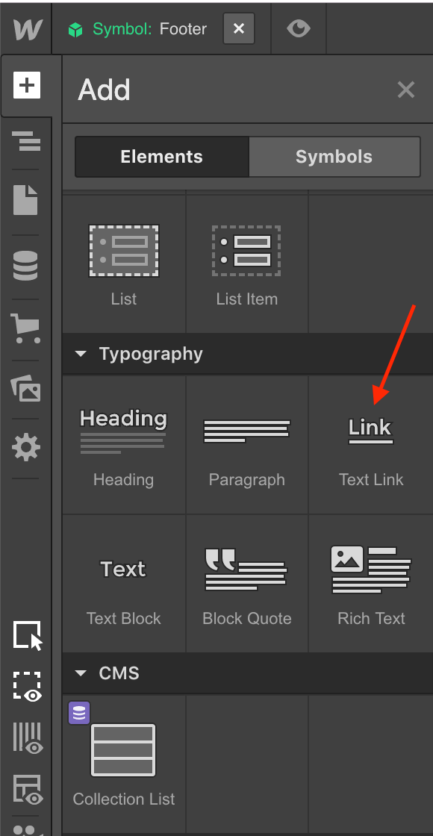Open the CMS Collections database icon
This screenshot has height=836, width=433.
[x=25, y=266]
